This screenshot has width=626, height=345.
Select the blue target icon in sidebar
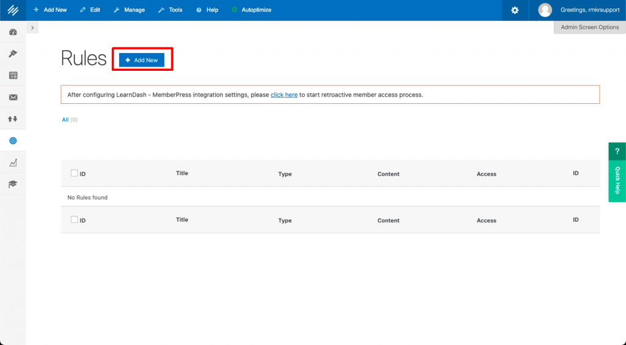[13, 140]
